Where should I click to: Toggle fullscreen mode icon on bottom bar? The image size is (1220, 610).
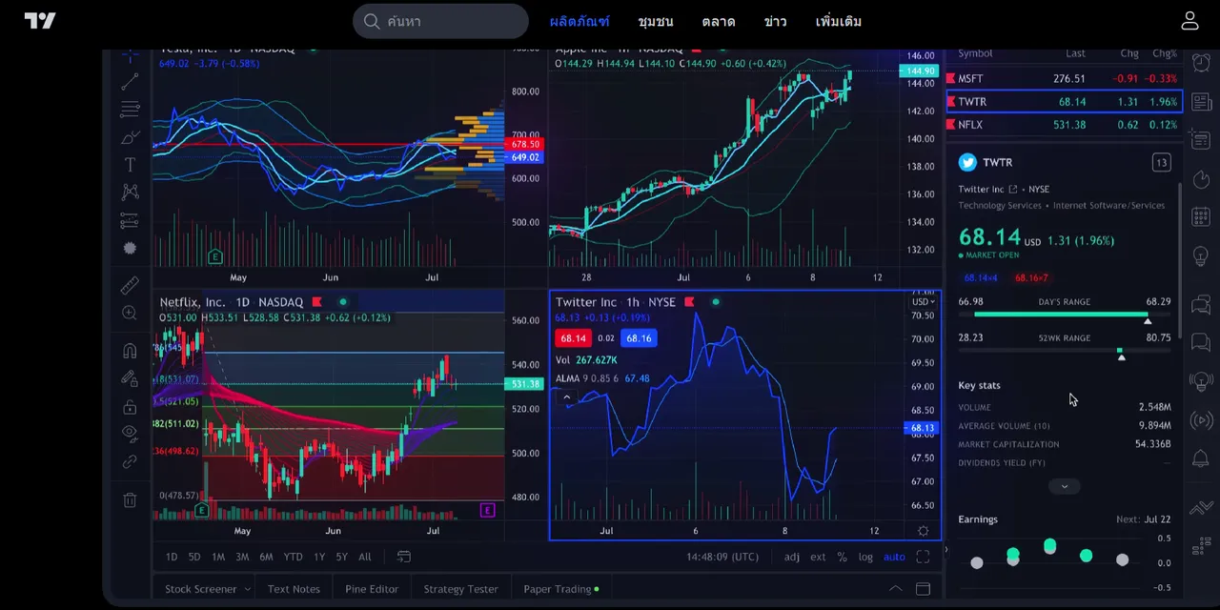tap(923, 557)
